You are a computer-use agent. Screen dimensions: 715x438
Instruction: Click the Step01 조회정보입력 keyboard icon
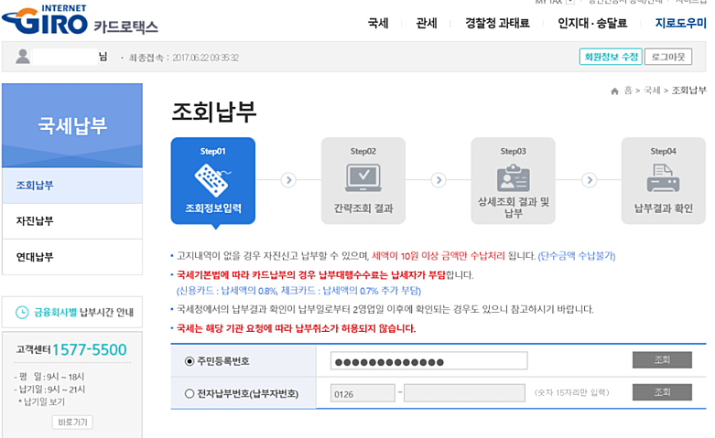point(212,180)
